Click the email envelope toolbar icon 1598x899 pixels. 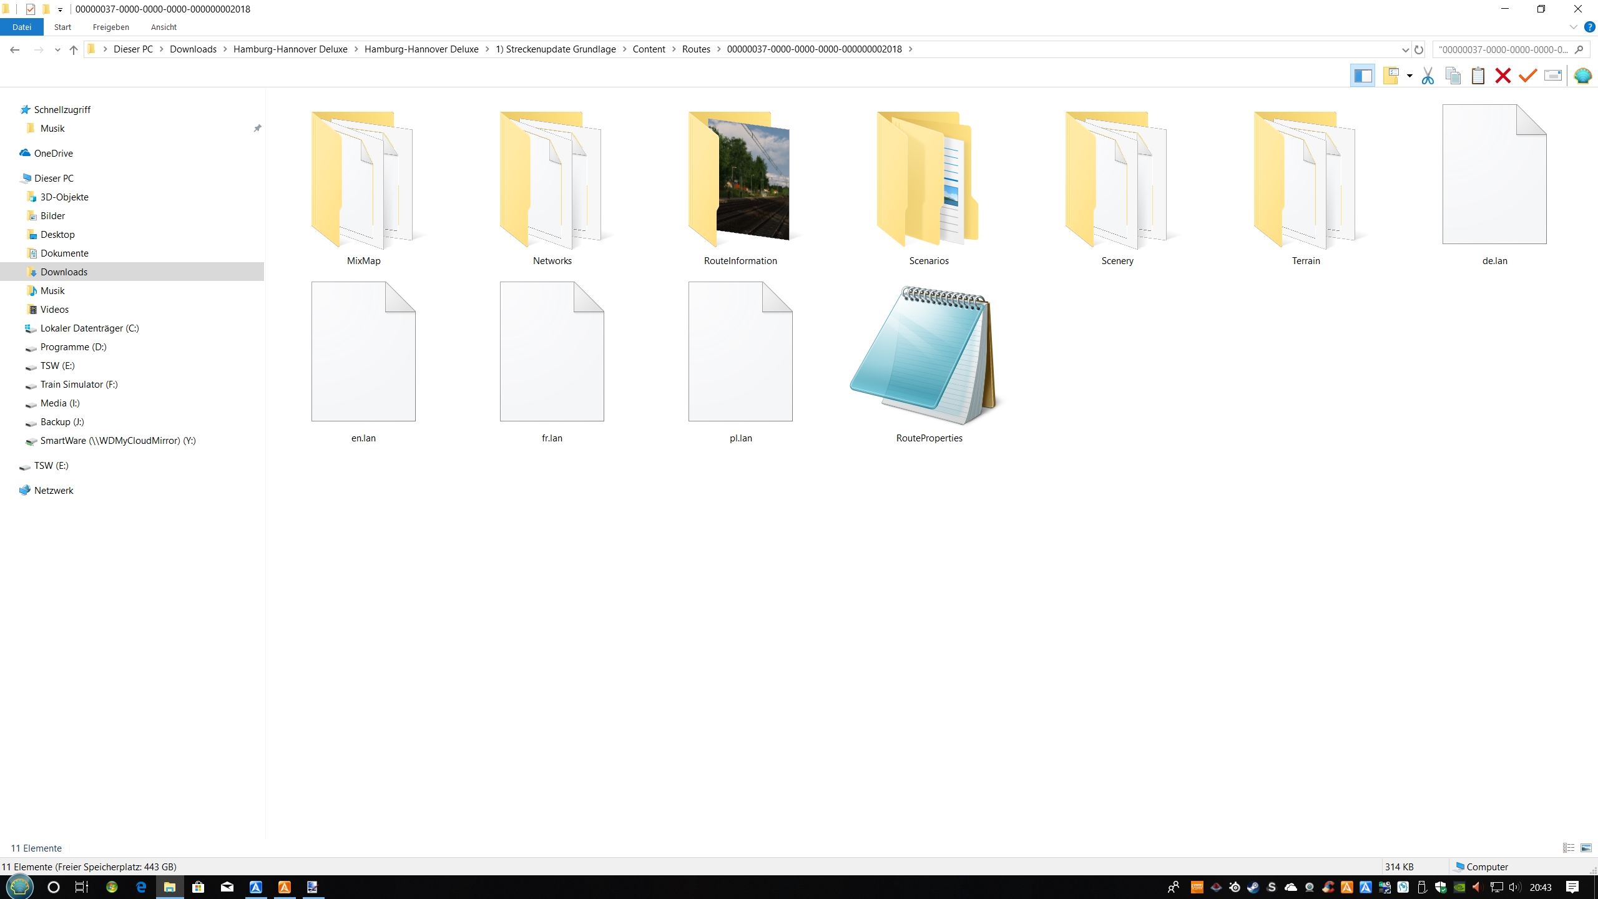pos(1552,76)
